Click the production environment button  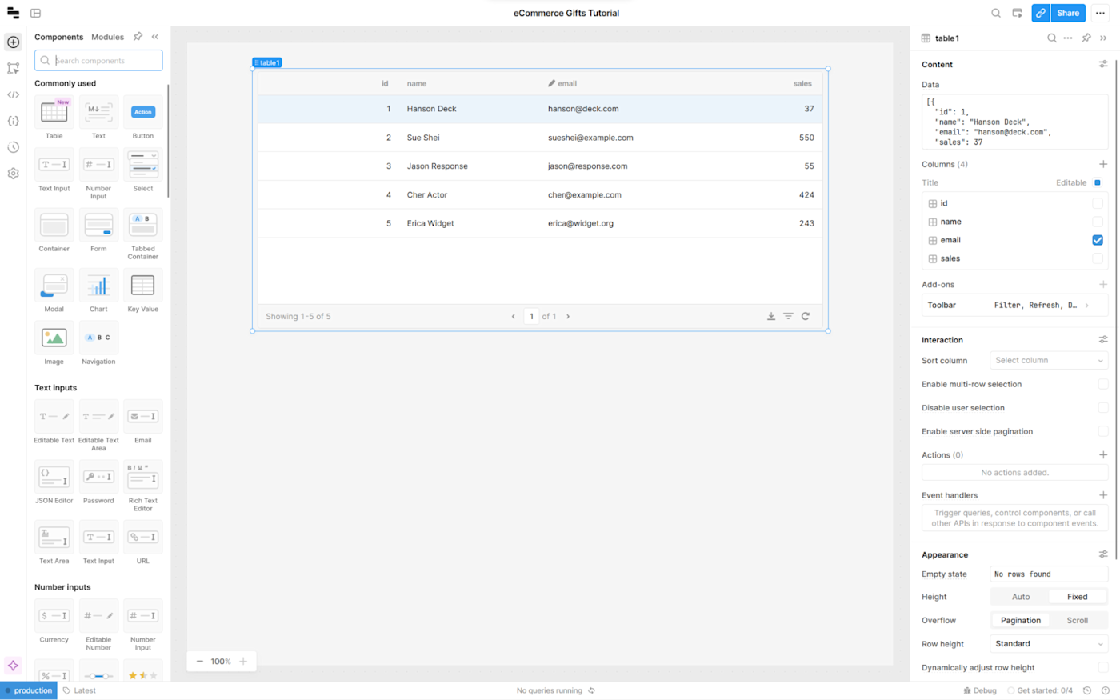pos(29,690)
